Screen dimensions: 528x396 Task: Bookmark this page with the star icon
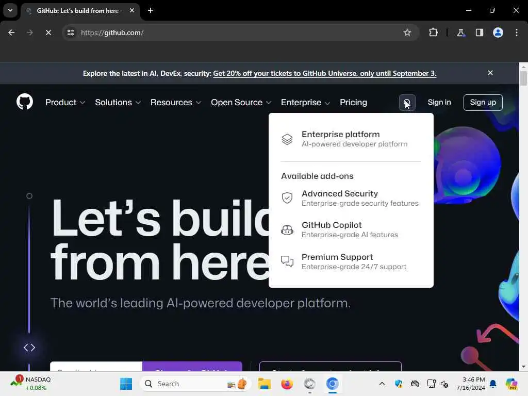[407, 32]
